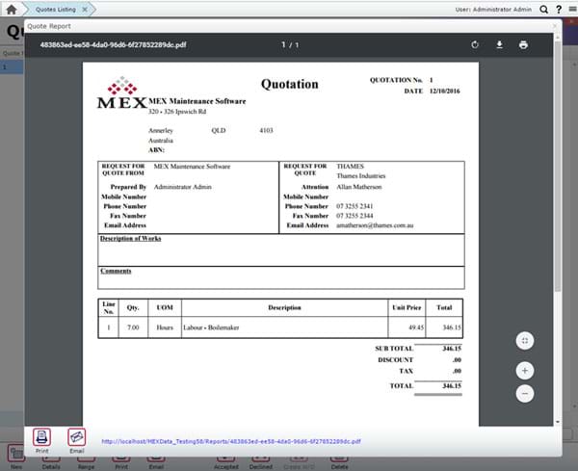Click the Thames Industries name

point(361,176)
